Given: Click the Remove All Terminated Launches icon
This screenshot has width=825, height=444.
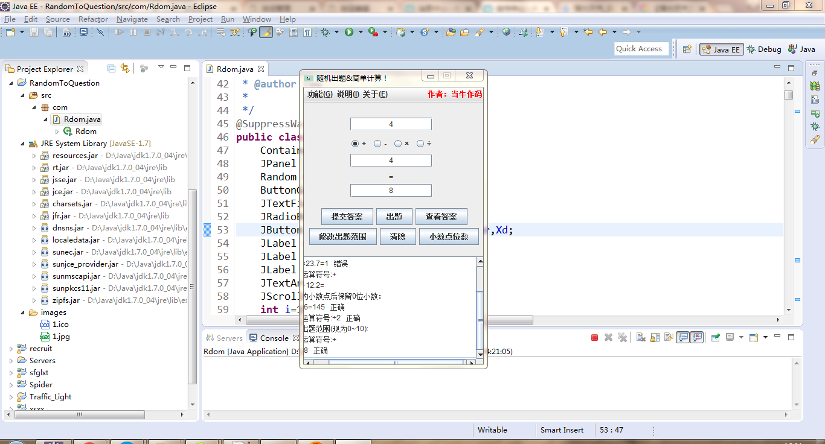Looking at the screenshot, I should pyautogui.click(x=622, y=338).
